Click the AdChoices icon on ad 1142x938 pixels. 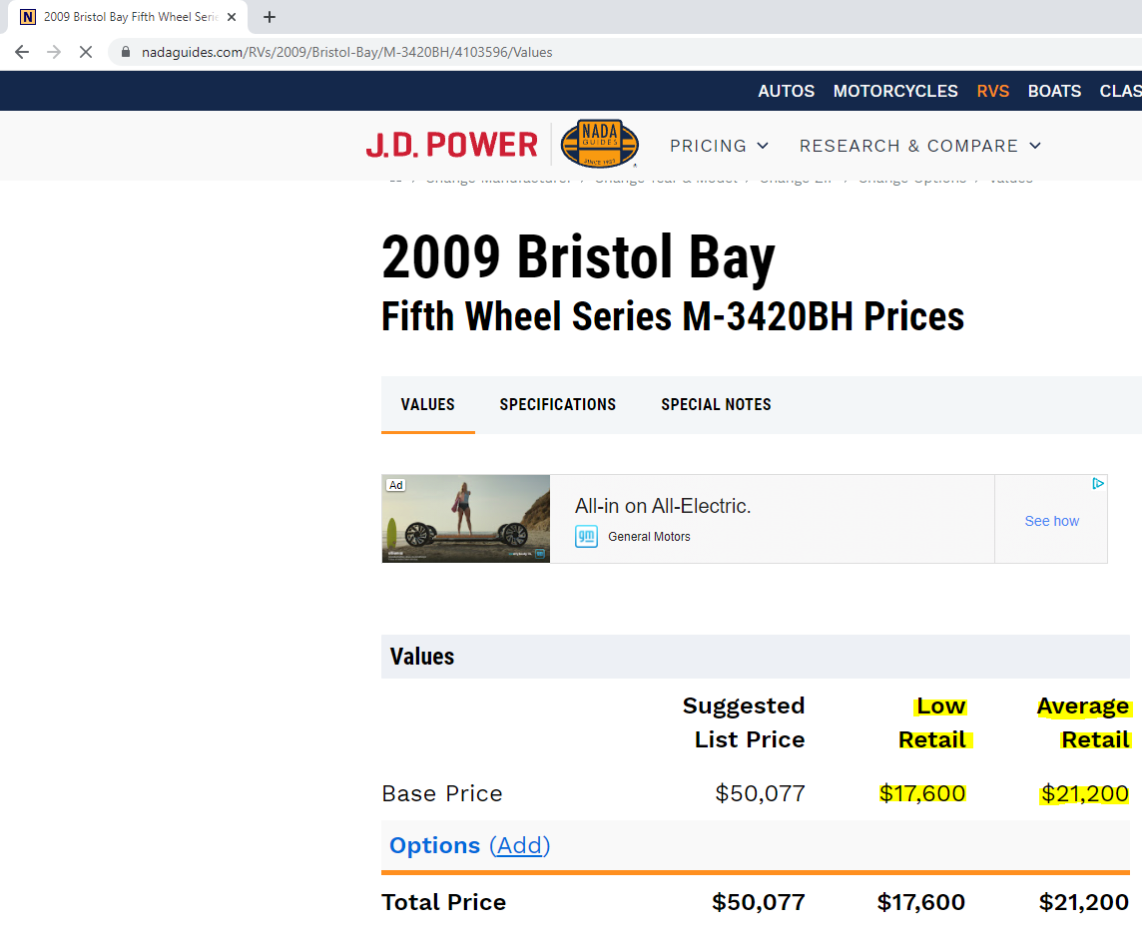click(x=1097, y=484)
